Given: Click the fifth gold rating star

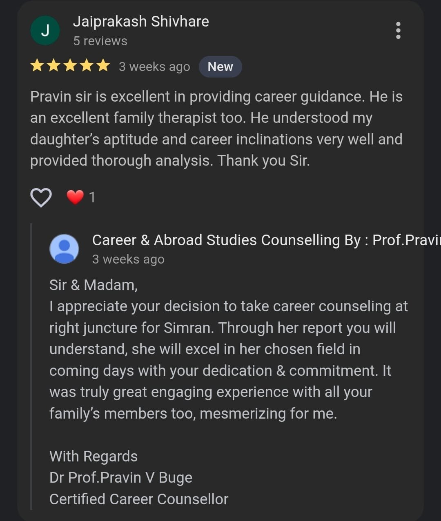Looking at the screenshot, I should click(x=103, y=66).
